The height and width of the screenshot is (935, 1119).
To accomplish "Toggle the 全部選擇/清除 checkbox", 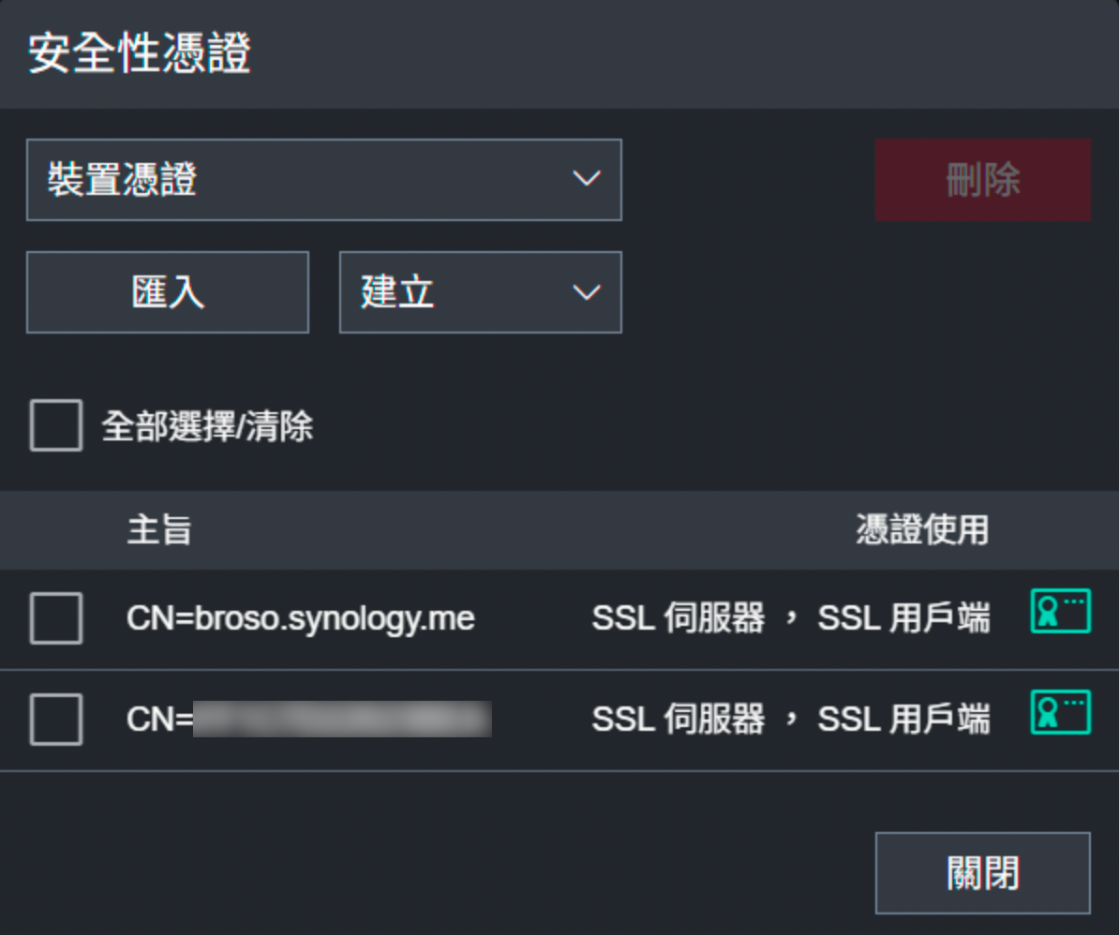I will (56, 426).
